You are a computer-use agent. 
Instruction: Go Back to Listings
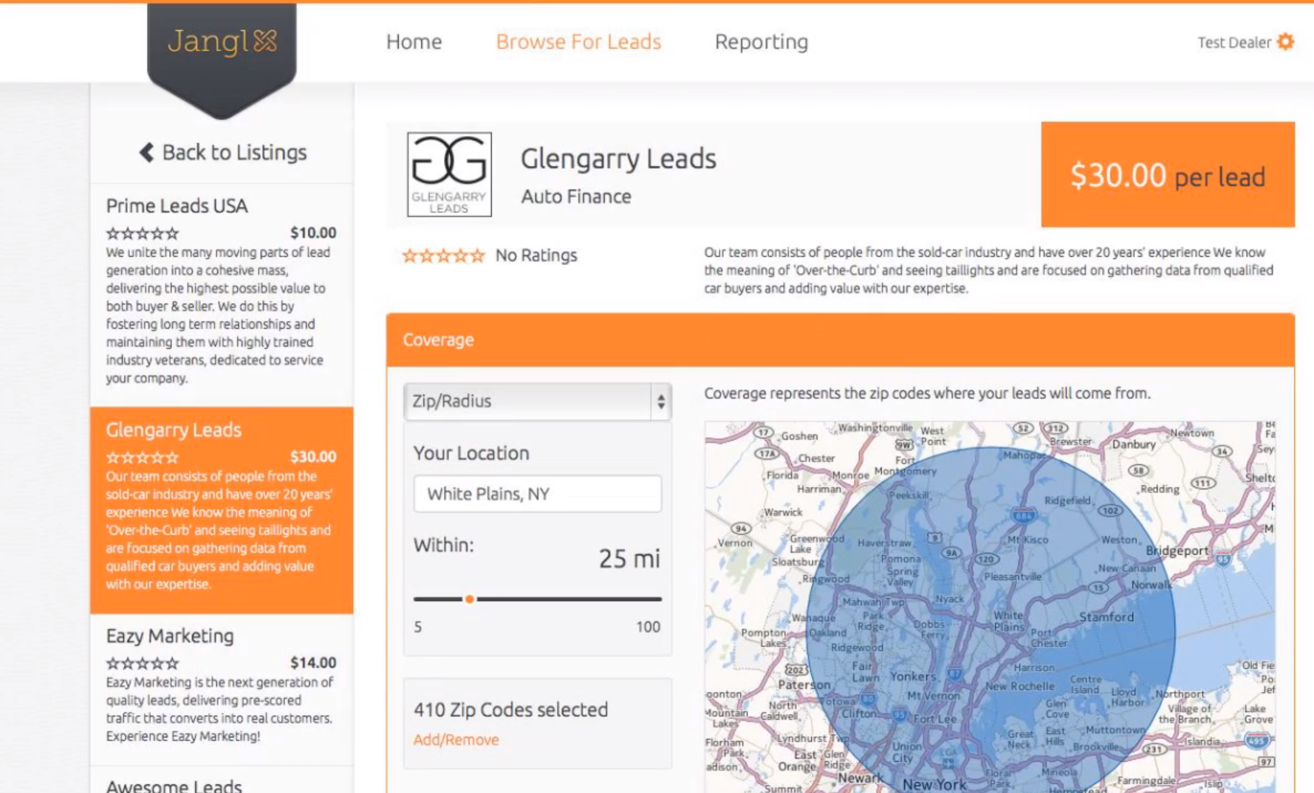[223, 153]
